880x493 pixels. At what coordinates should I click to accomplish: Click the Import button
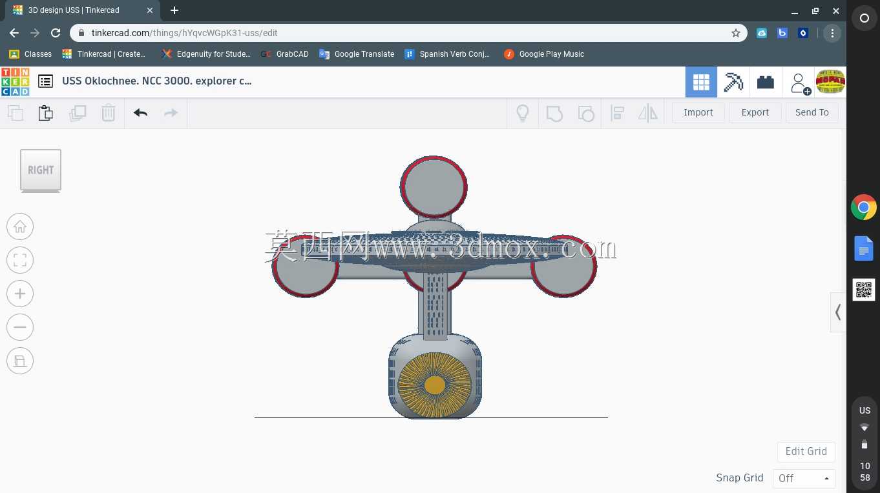[x=698, y=112]
